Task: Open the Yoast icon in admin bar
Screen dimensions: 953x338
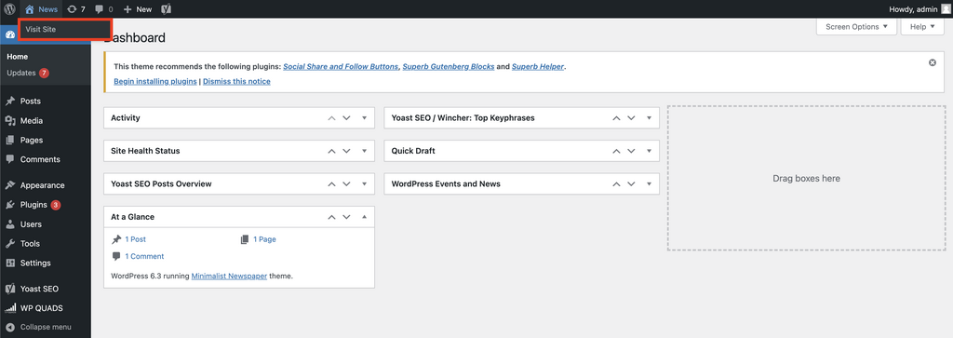Action: click(166, 9)
